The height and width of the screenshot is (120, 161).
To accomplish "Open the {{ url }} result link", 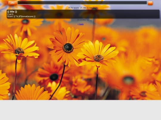I will click(x=10, y=14).
